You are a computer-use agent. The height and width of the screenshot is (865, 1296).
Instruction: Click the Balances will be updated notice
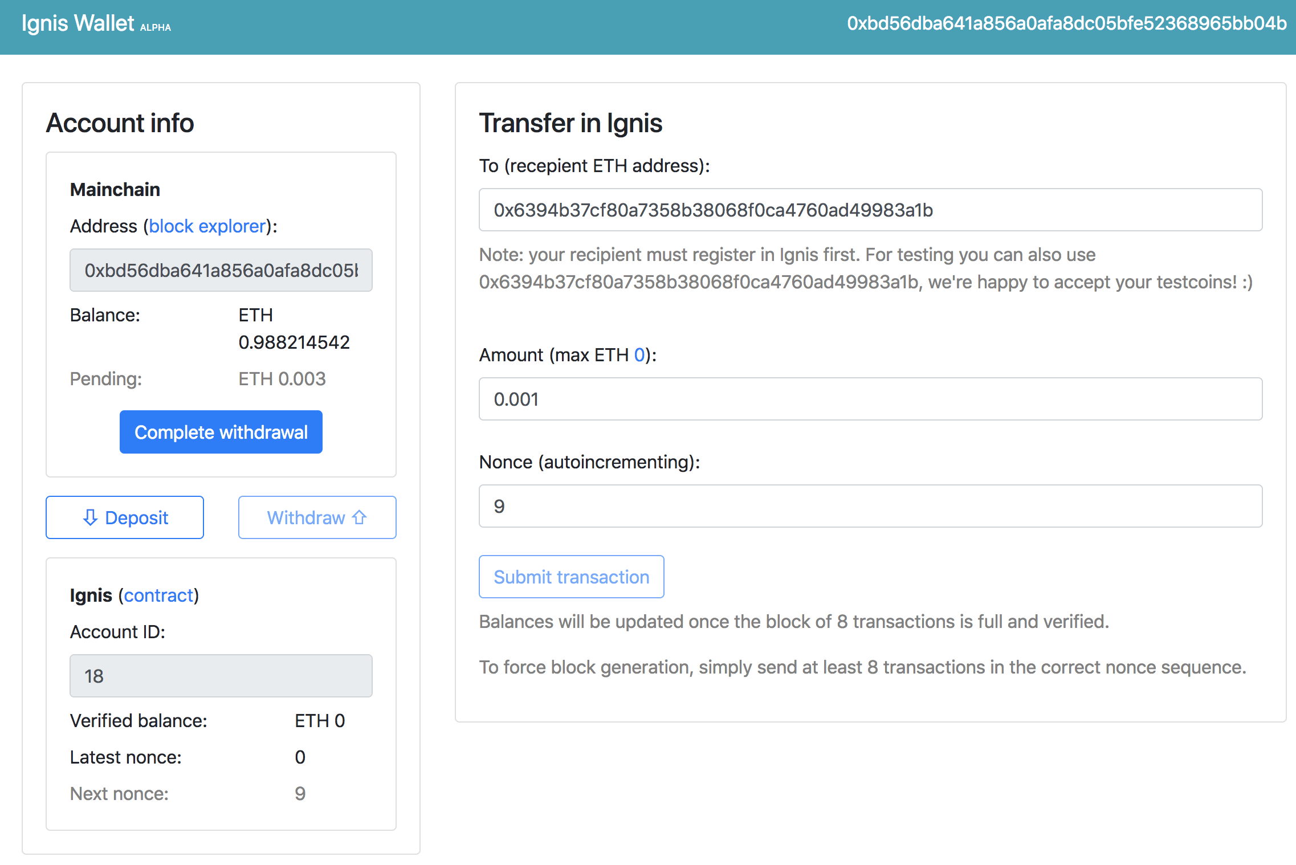point(794,622)
